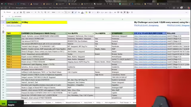
Task: Select the ROLLING column header cell
Action: 178,33
